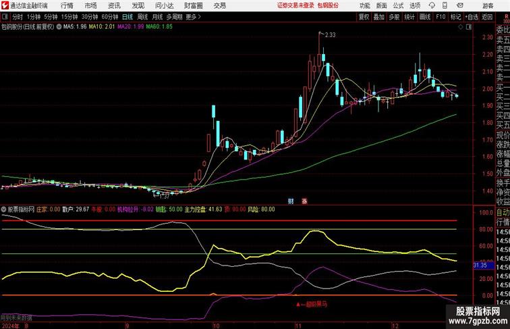Click the 证券交易未登录 login link
Screen dimensions: 510x329
point(295,5)
